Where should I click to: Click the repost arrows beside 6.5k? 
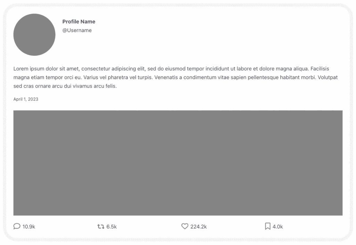(100, 226)
